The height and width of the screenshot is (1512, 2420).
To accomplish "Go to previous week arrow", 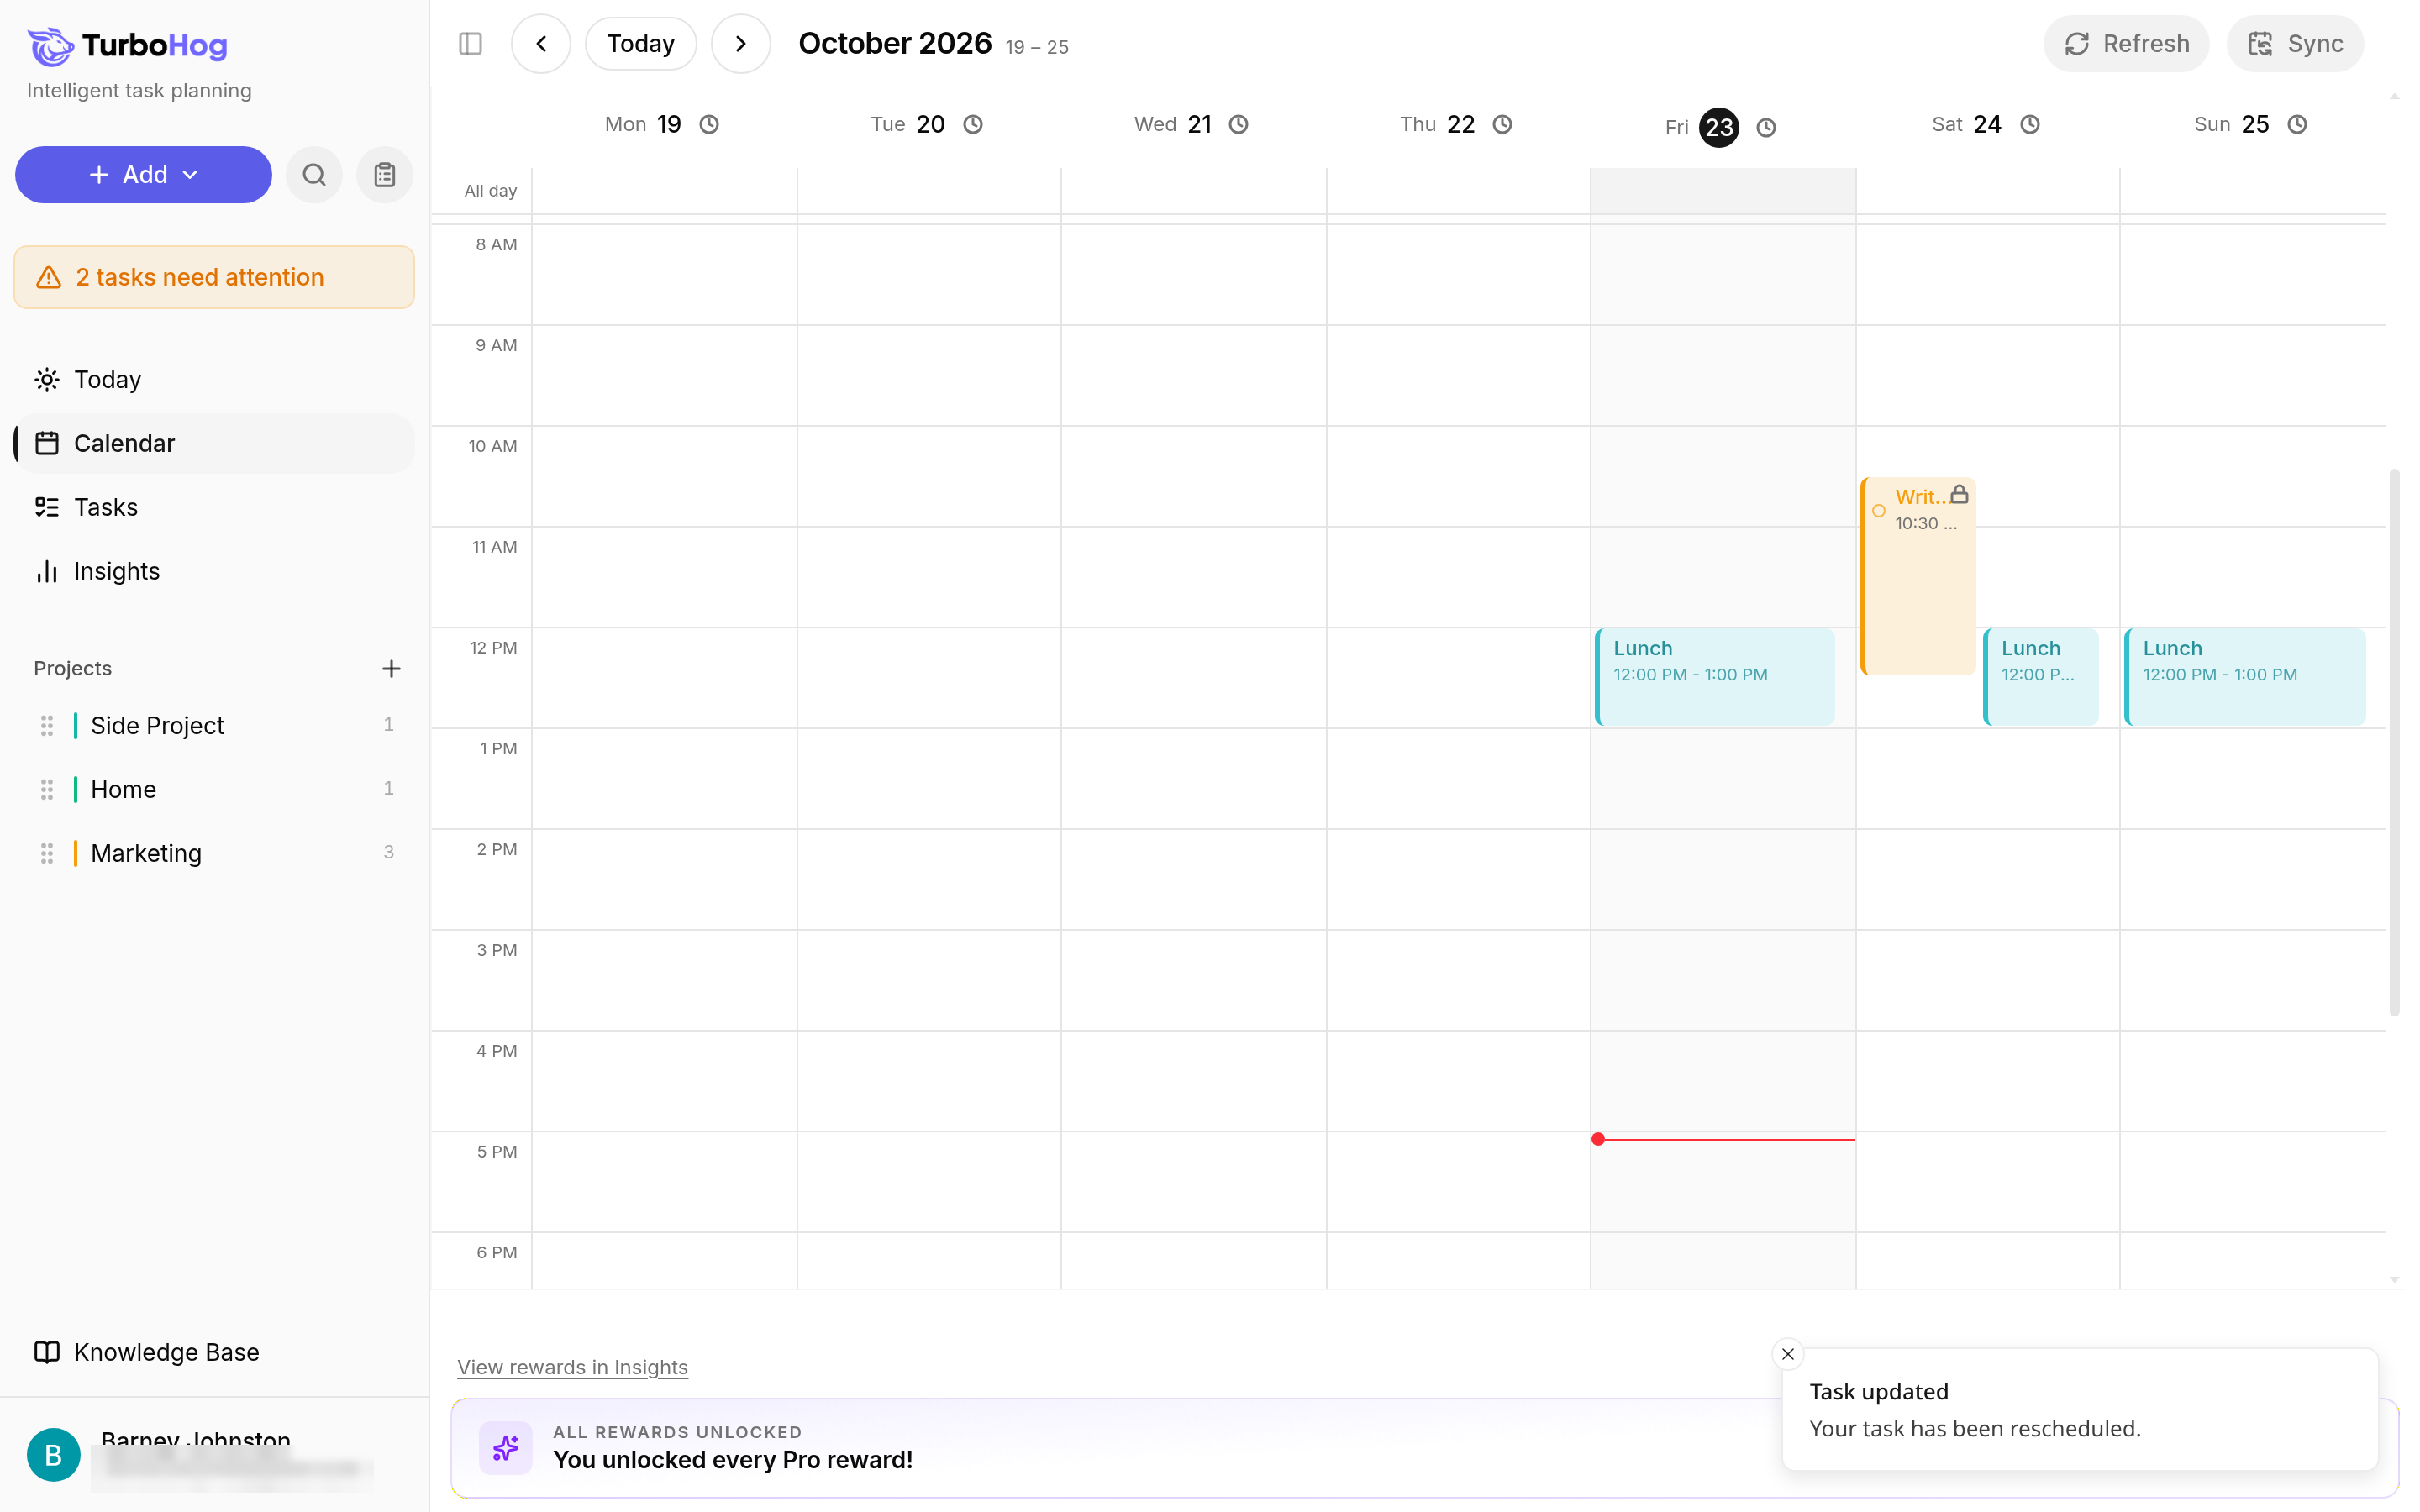I will (x=541, y=44).
